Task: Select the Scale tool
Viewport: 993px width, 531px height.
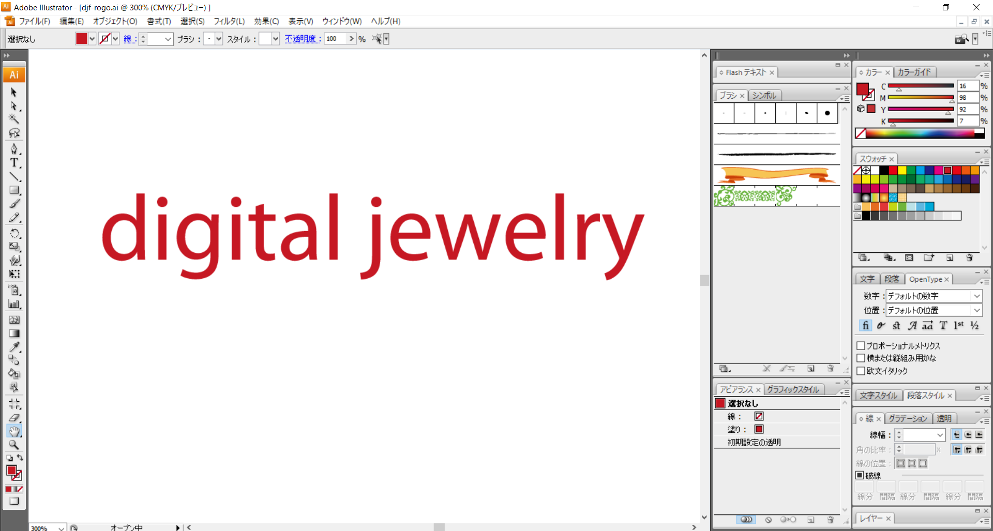Action: 14,247
